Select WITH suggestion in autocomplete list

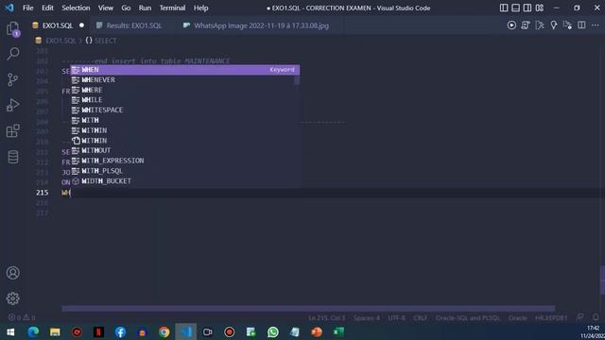pos(185,120)
